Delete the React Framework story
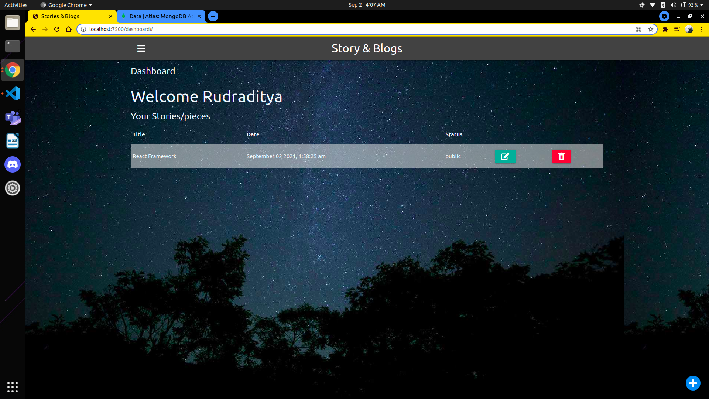This screenshot has height=399, width=709. pyautogui.click(x=561, y=156)
